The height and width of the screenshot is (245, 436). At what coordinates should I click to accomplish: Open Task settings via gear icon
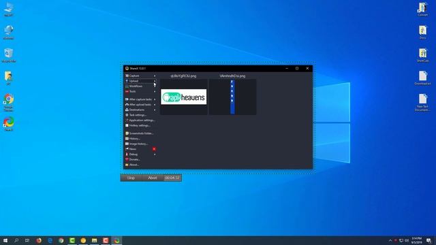[x=127, y=115]
